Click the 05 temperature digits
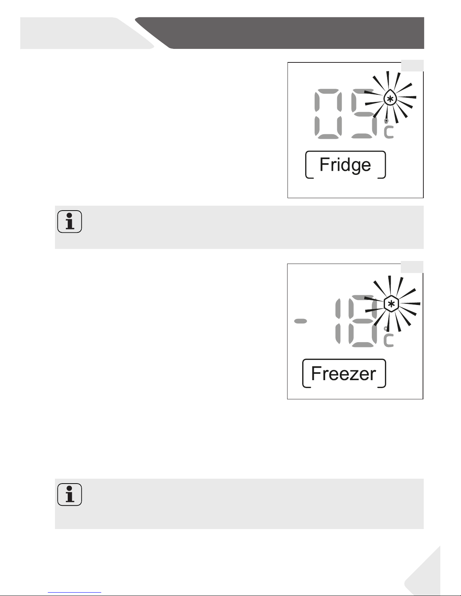This screenshot has height=596, width=461. pos(345,114)
